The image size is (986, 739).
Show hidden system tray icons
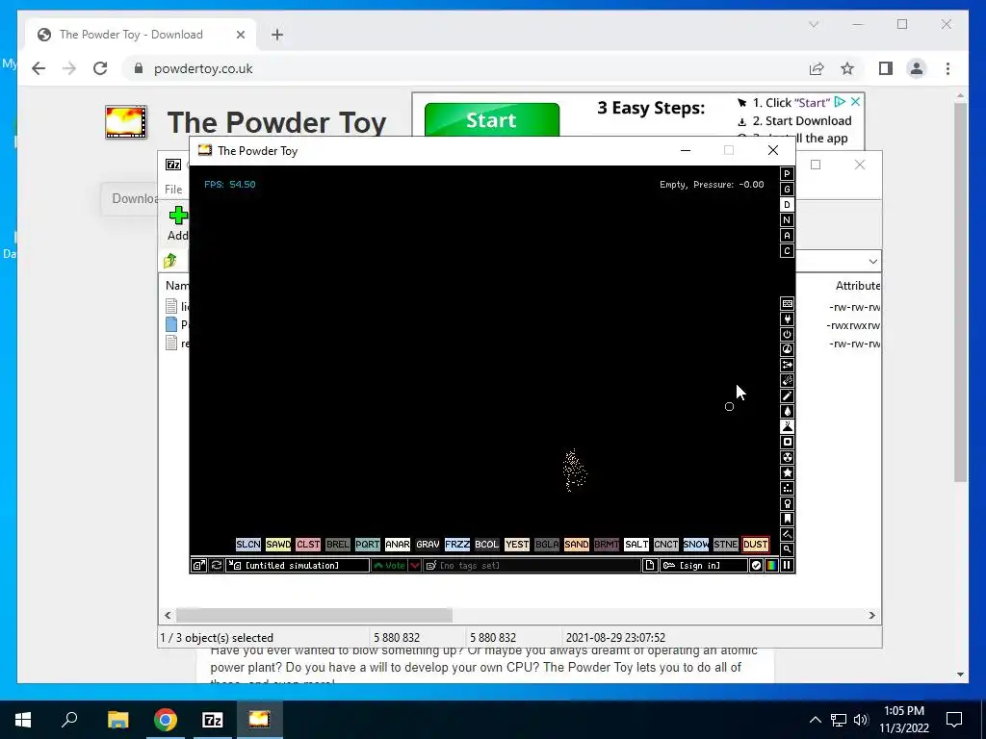tap(815, 720)
